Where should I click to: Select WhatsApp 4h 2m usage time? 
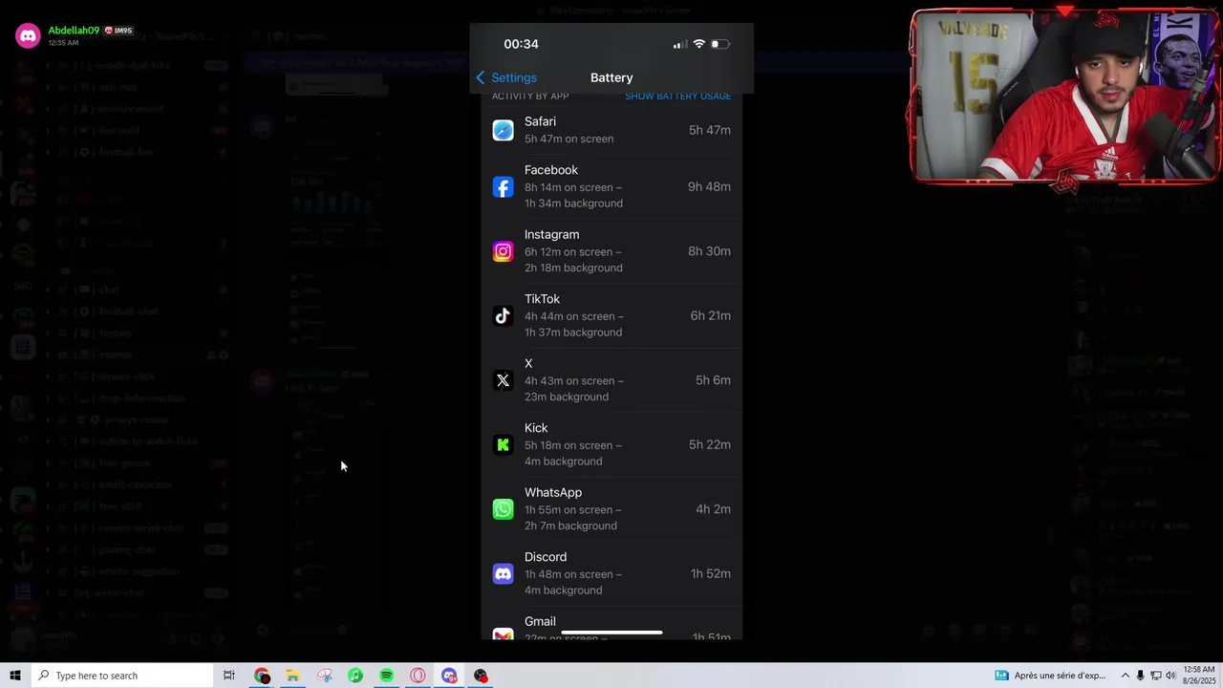click(x=713, y=509)
